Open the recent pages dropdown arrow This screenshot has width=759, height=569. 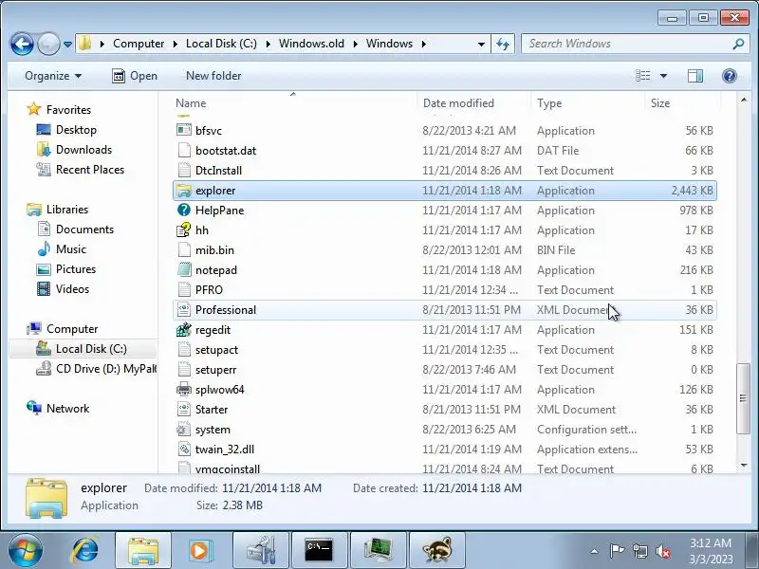click(67, 44)
